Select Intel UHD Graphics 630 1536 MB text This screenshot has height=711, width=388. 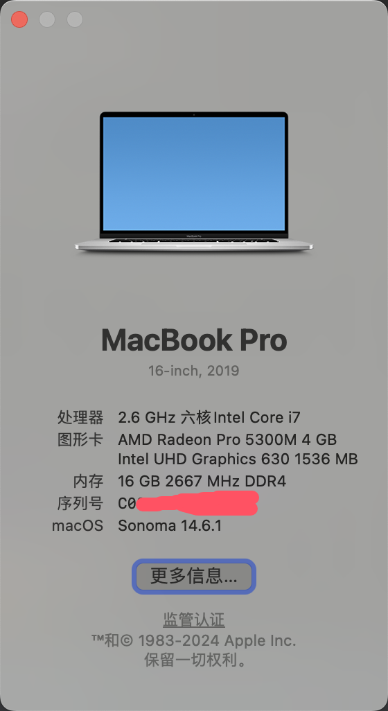pyautogui.click(x=238, y=459)
